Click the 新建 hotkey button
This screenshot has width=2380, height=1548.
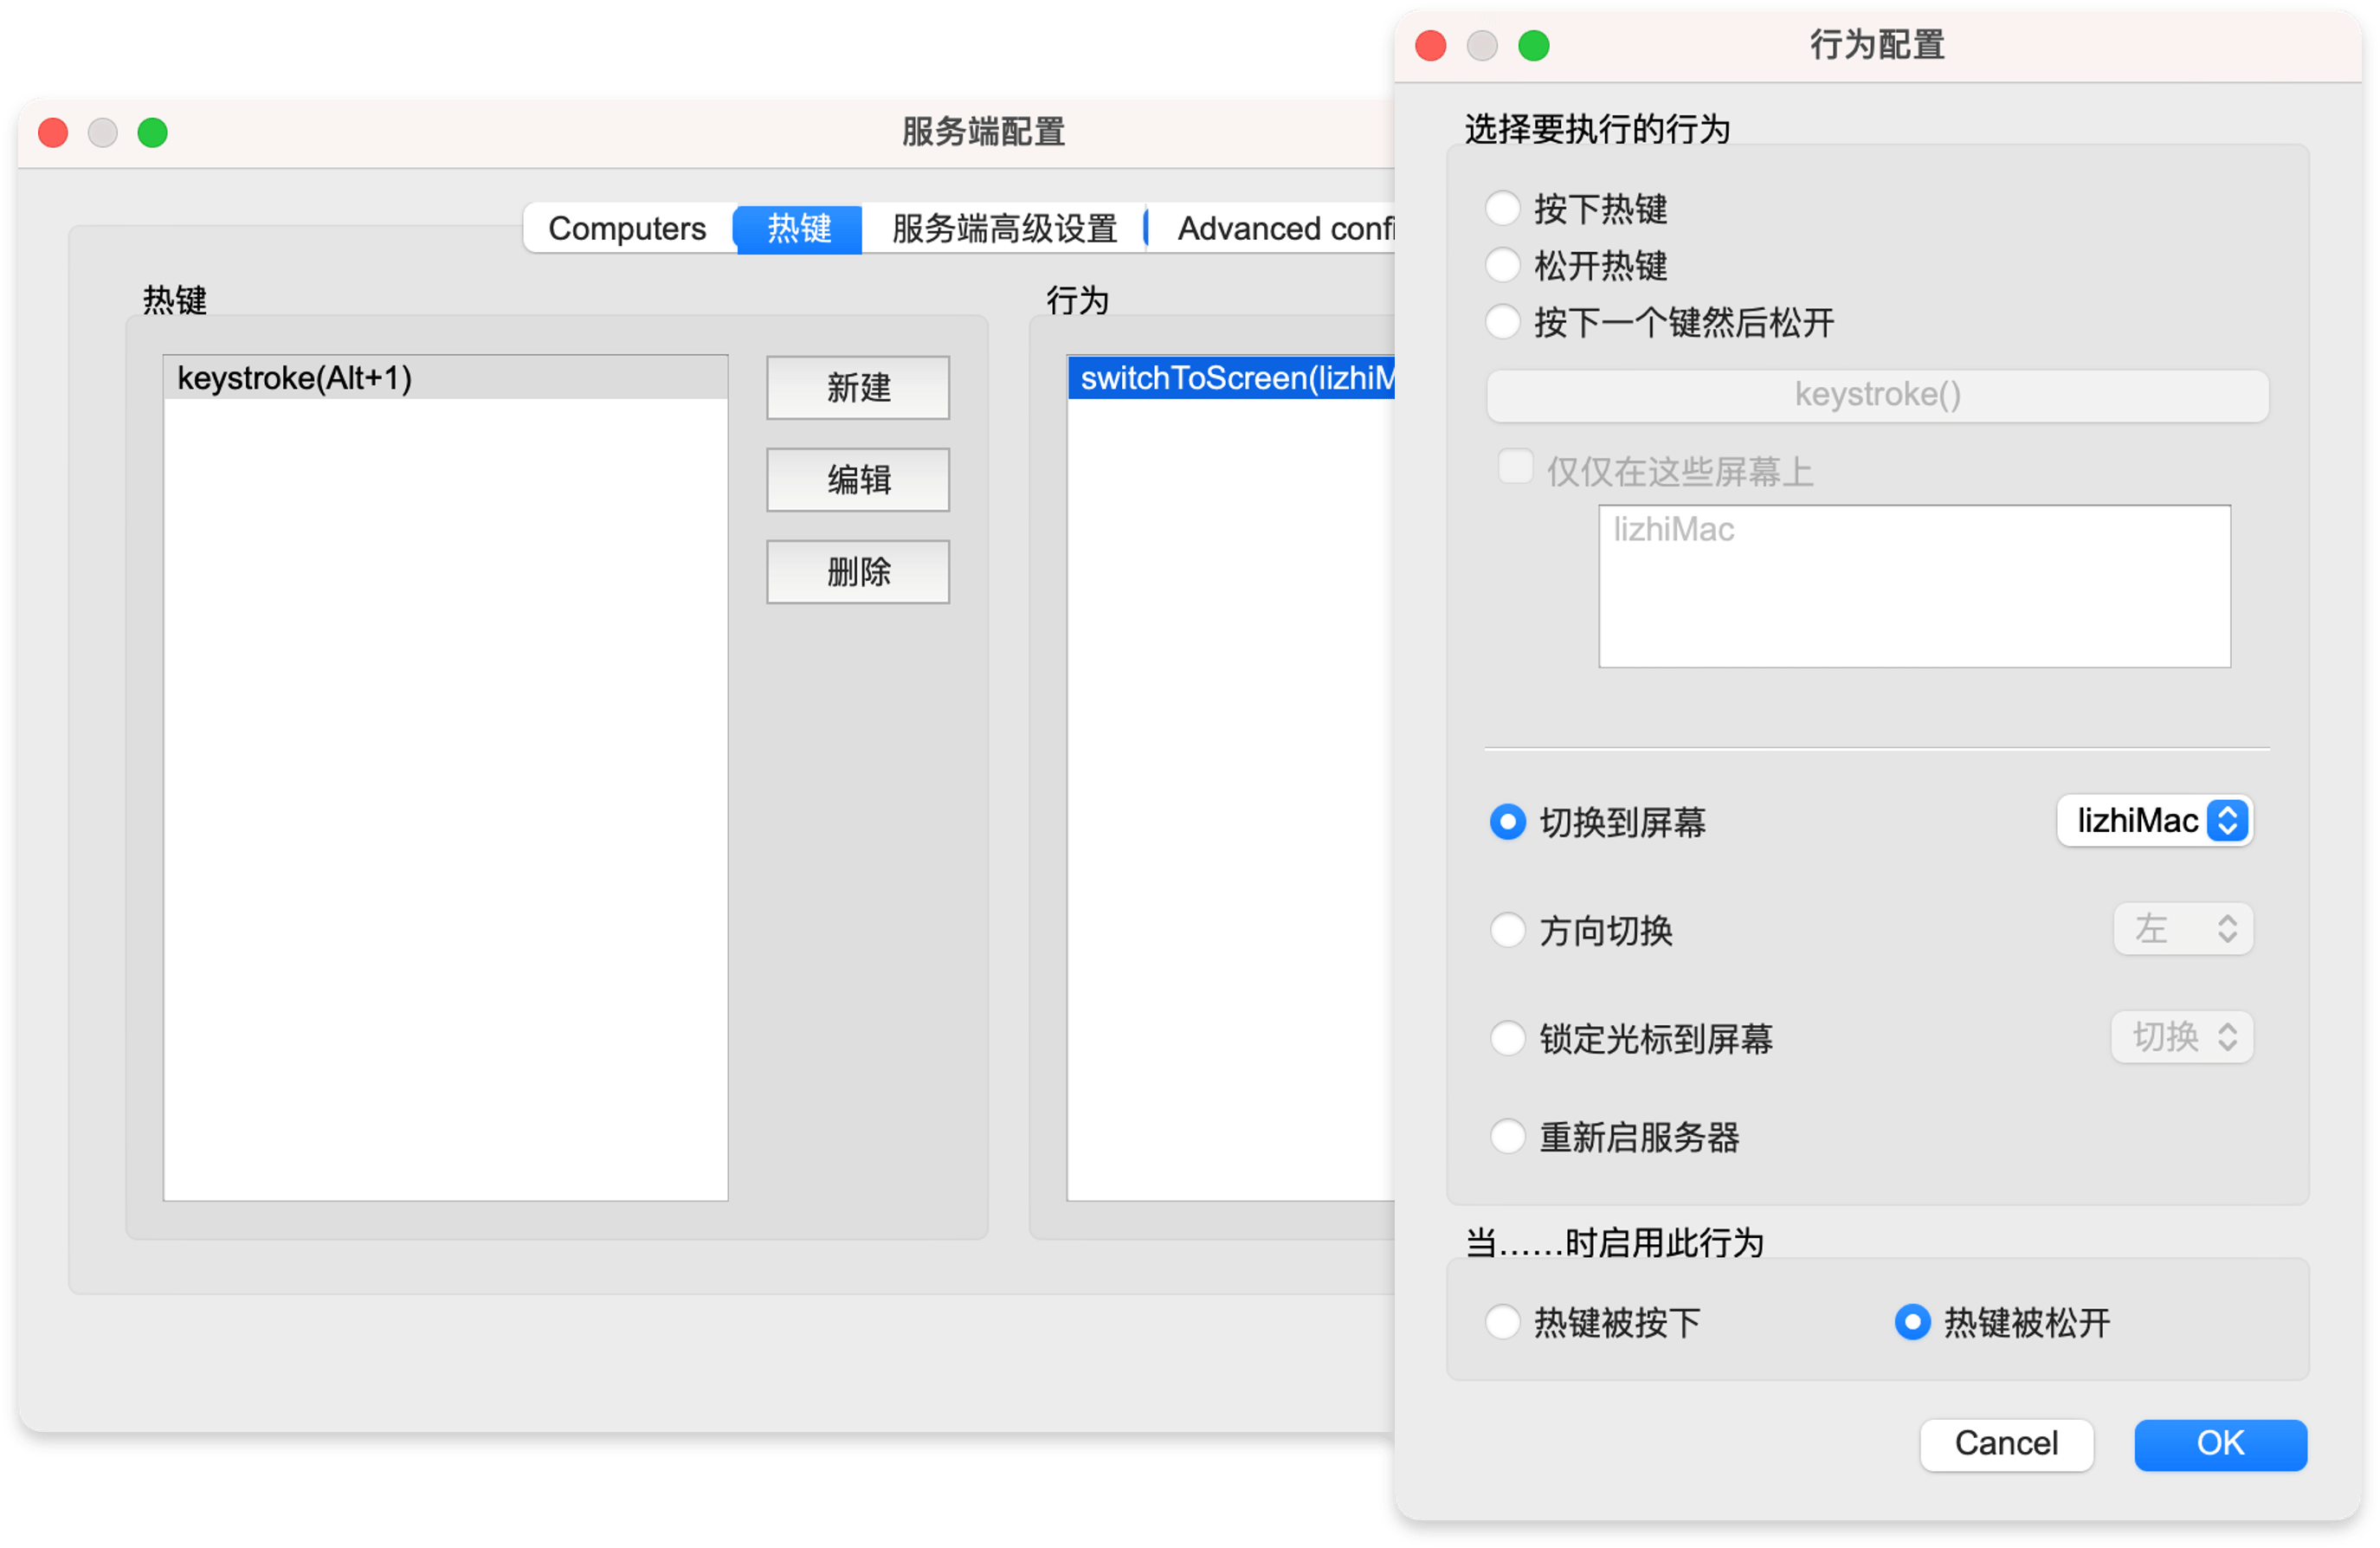coord(858,388)
